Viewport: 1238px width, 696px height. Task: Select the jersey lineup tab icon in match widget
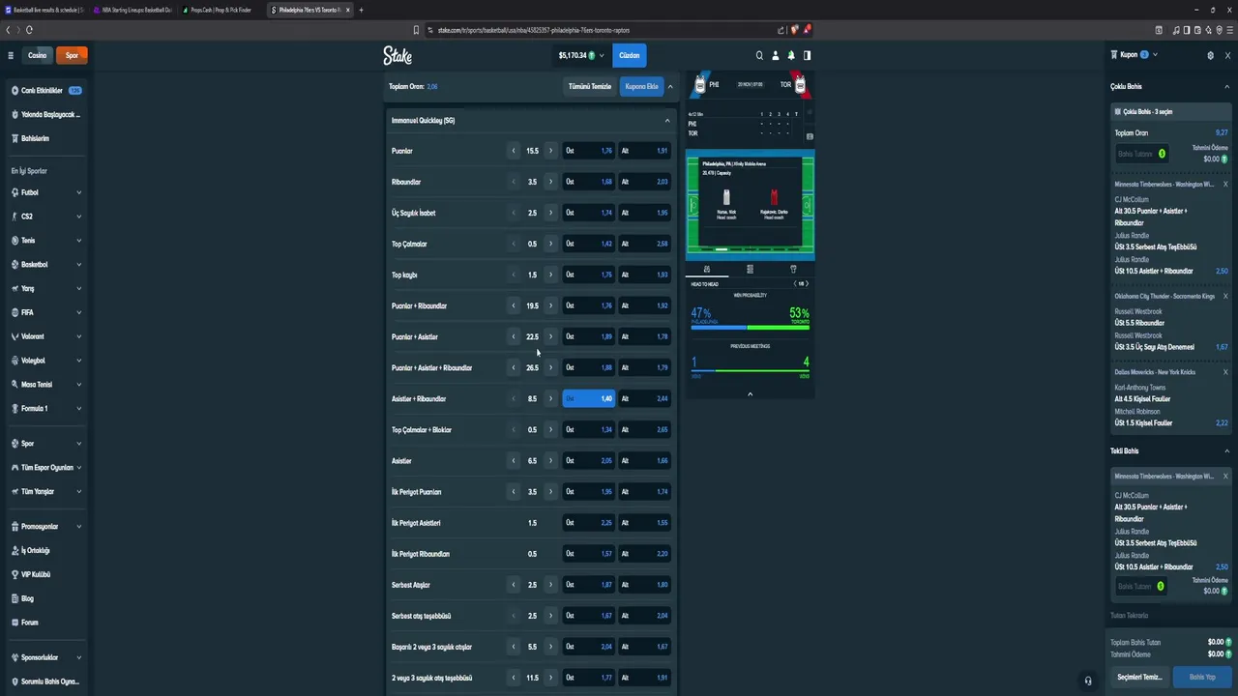793,269
